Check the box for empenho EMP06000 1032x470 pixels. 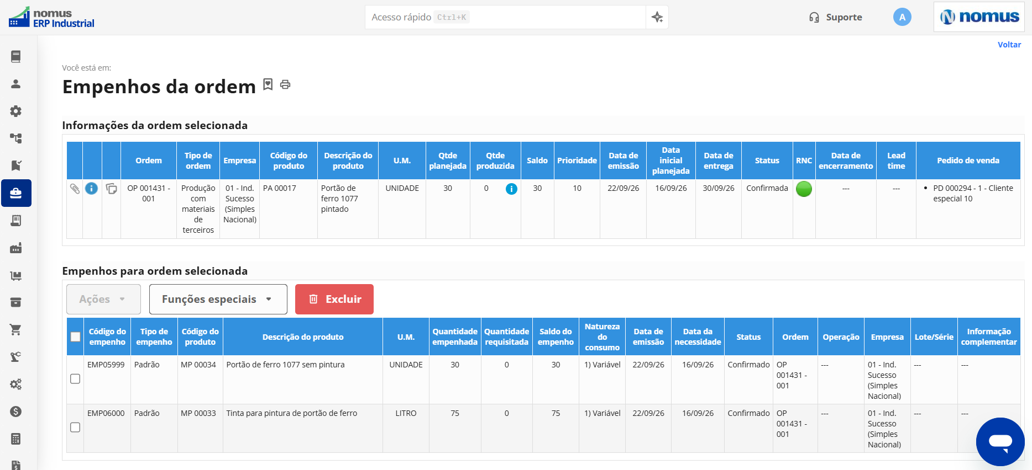pos(75,428)
